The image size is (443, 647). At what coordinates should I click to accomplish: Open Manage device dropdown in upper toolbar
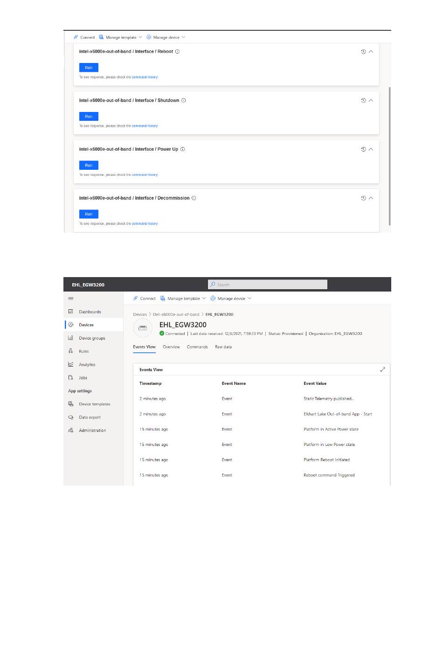(166, 37)
